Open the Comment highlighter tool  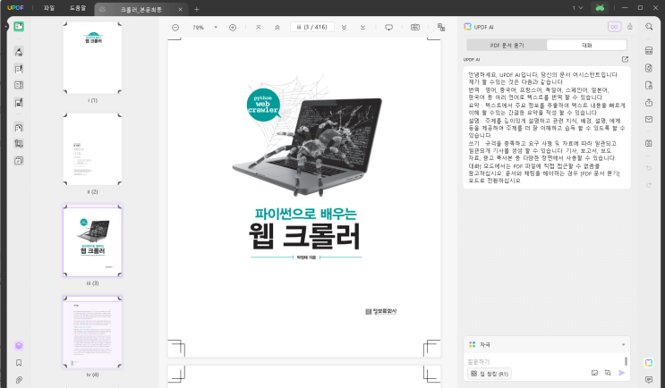(19, 52)
